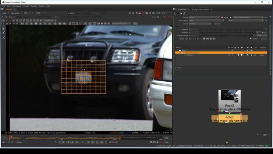Click the timeline go to first frame button
The width and height of the screenshot is (273, 154).
pos(63,142)
